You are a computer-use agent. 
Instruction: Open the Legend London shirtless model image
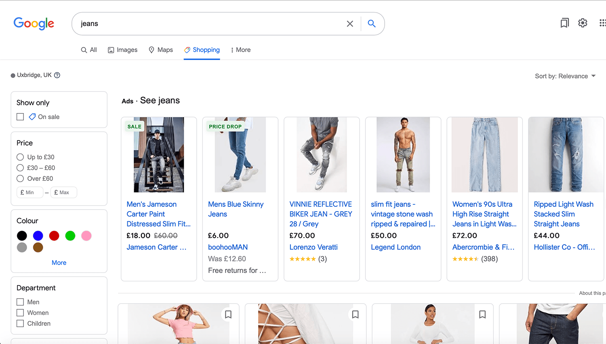(403, 155)
